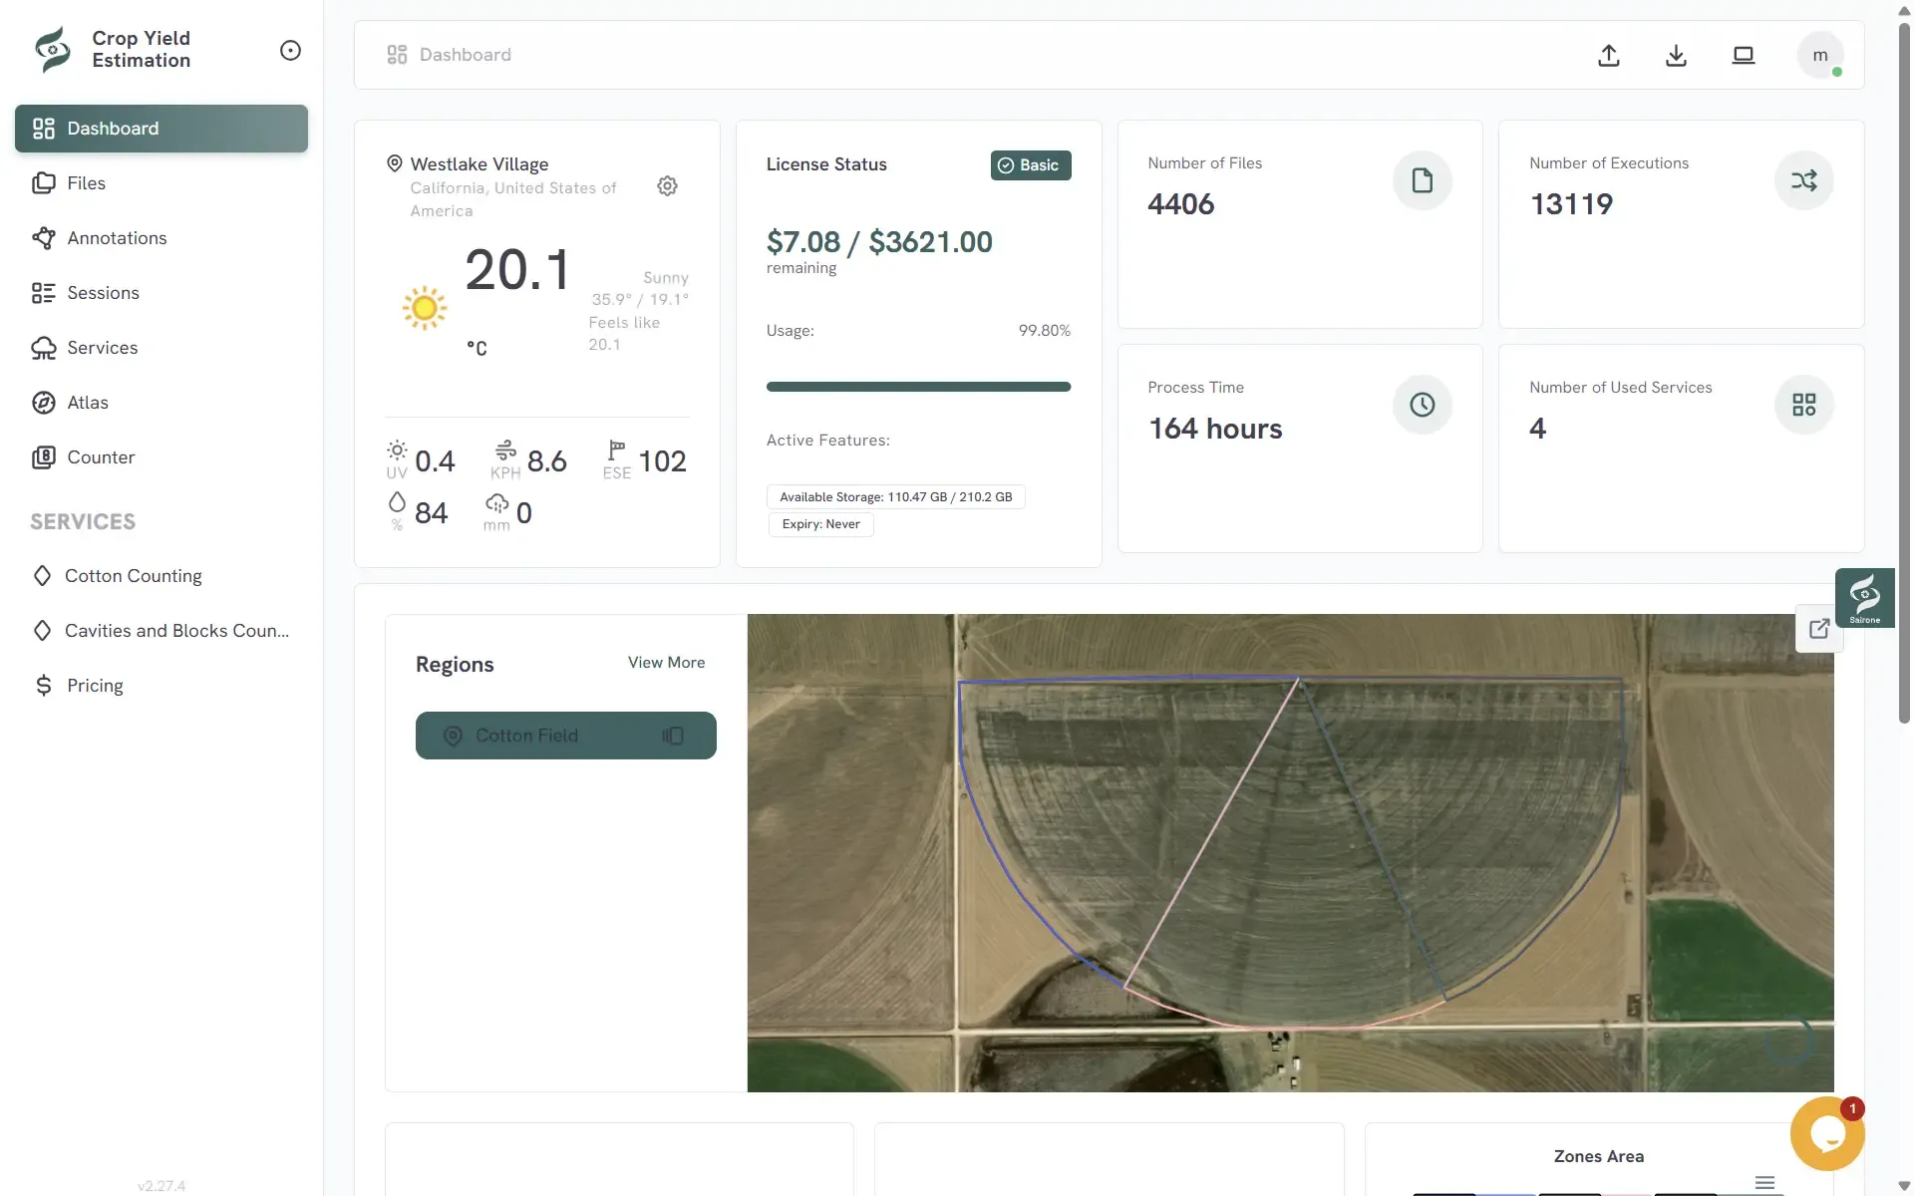Click the laptop display icon
This screenshot has width=1914, height=1196.
1743,55
